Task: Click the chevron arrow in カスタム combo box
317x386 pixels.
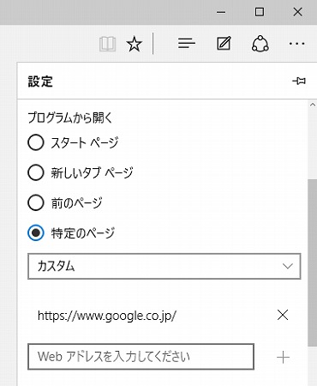Action: [288, 266]
